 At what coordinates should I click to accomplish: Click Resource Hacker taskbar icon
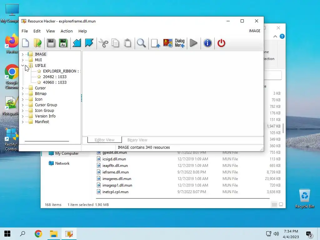[x=69, y=234]
